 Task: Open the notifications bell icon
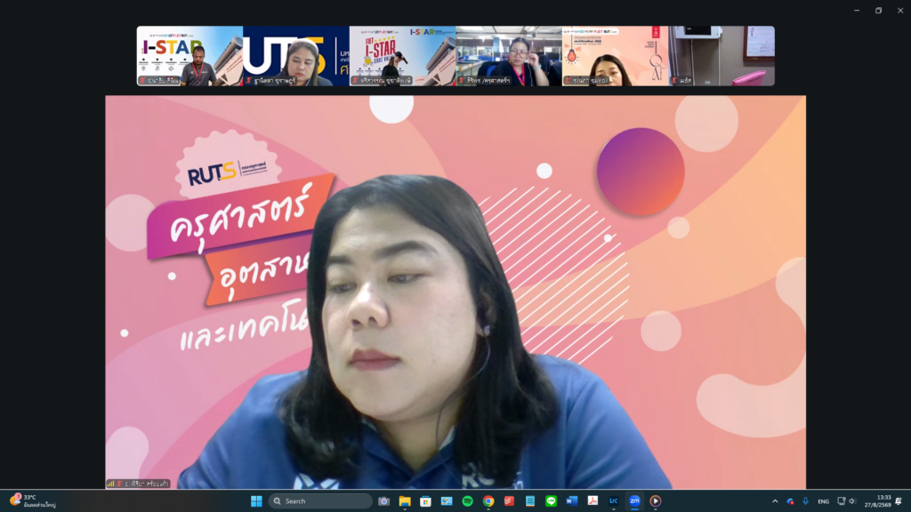point(899,501)
